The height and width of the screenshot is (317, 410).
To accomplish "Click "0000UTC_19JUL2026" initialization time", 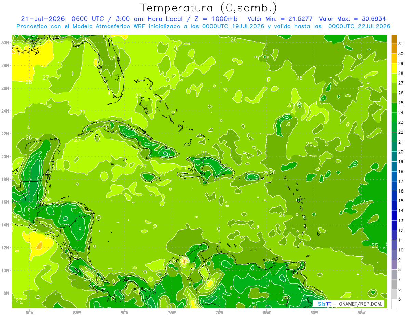I will (x=233, y=26).
